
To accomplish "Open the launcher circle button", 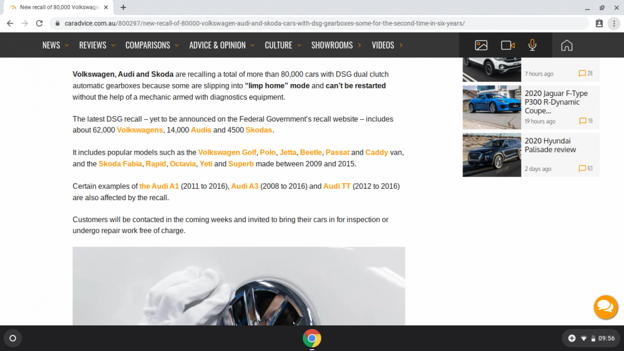I will 12,339.
